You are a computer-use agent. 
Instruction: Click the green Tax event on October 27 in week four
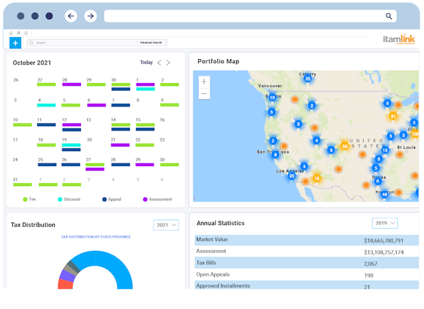click(95, 165)
